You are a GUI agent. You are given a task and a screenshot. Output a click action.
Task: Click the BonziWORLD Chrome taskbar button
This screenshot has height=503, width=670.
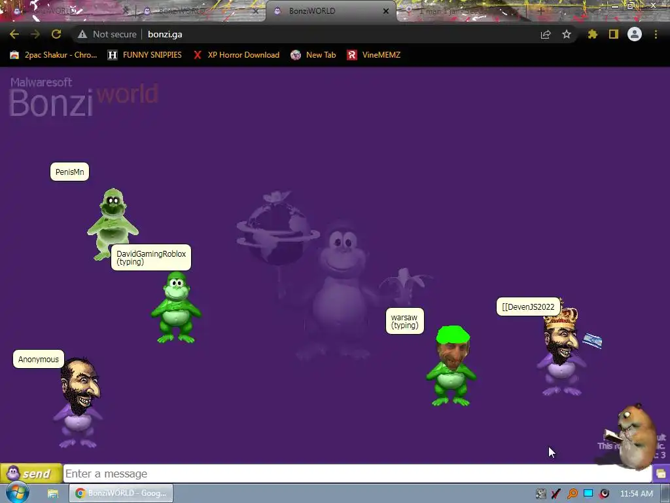[121, 493]
